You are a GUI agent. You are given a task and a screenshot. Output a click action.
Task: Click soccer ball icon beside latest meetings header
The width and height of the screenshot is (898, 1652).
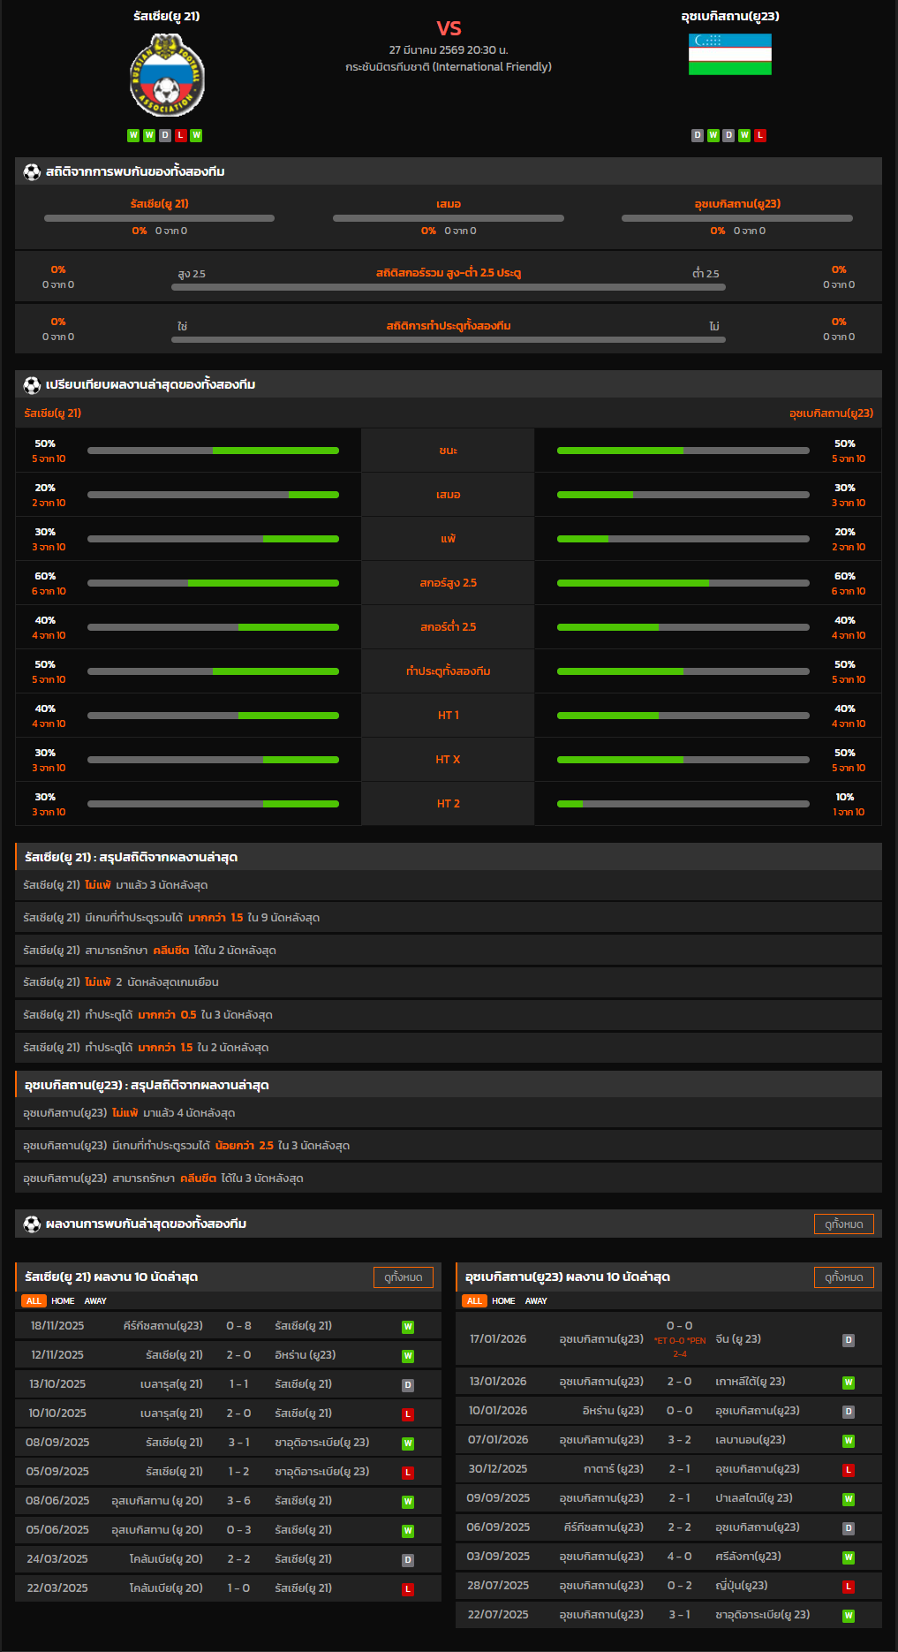[32, 1224]
